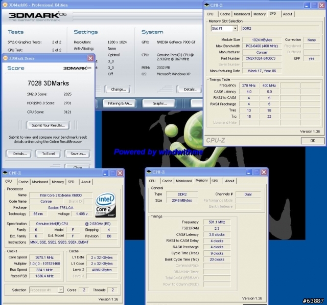
Task: Click the EPP yes value
Action: [311, 58]
